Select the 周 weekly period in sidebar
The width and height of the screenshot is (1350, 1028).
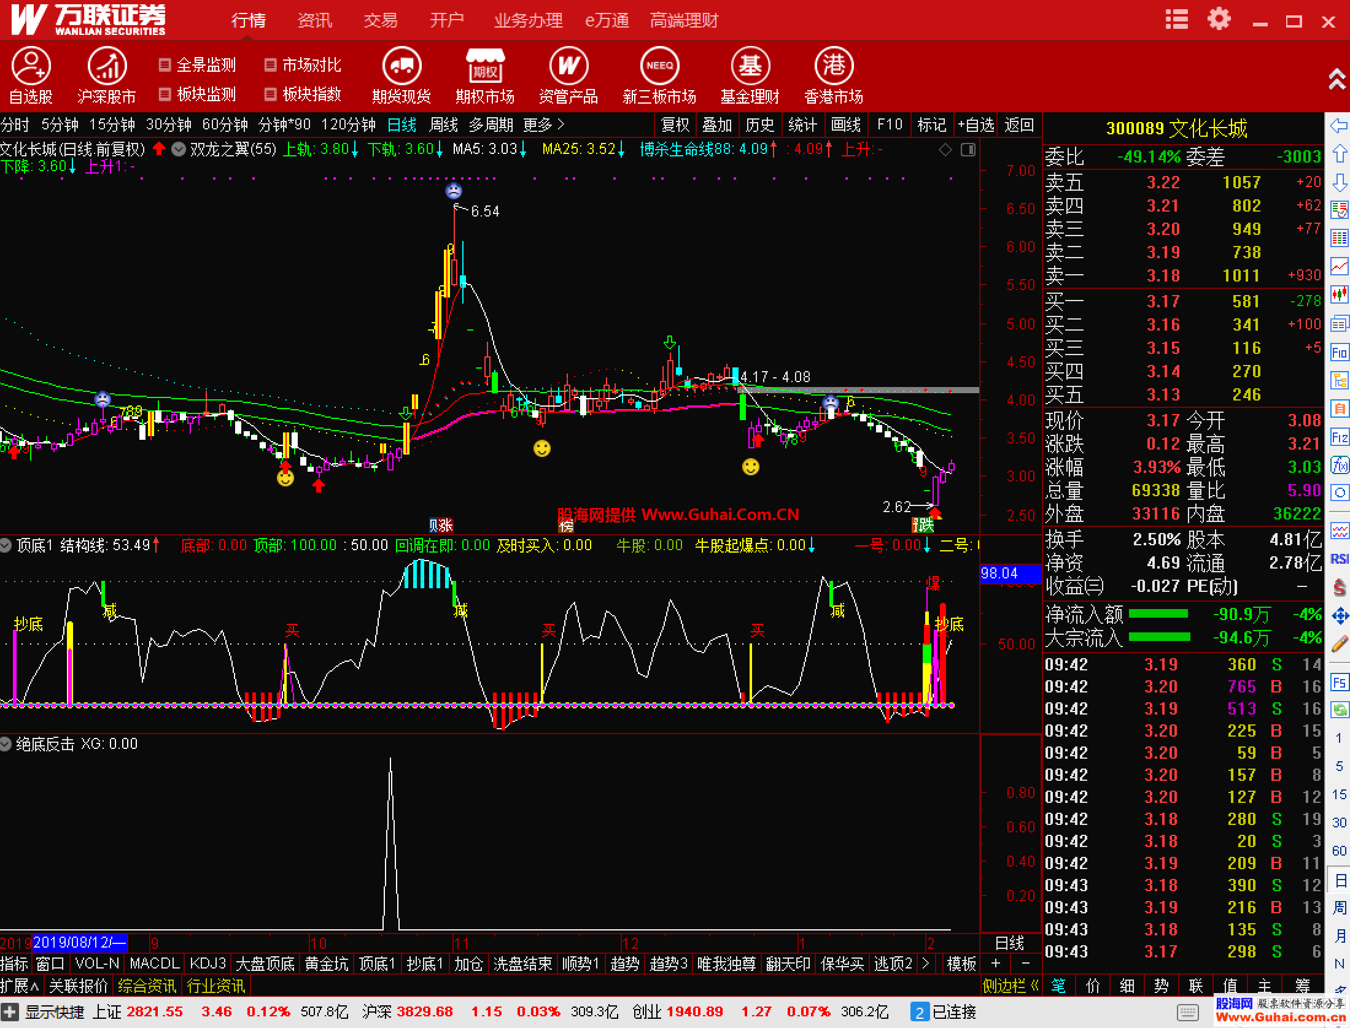click(x=1339, y=908)
